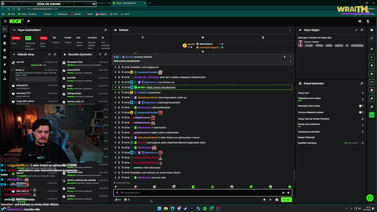Screen dimensions: 377x212
Task: Collapse the pinned message chevron
Action: pyautogui.click(x=290, y=62)
